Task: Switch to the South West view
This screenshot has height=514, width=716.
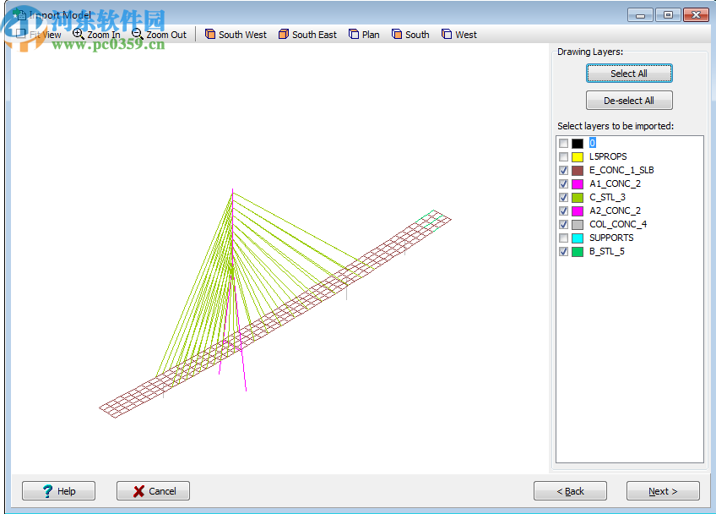Action: pyautogui.click(x=236, y=34)
